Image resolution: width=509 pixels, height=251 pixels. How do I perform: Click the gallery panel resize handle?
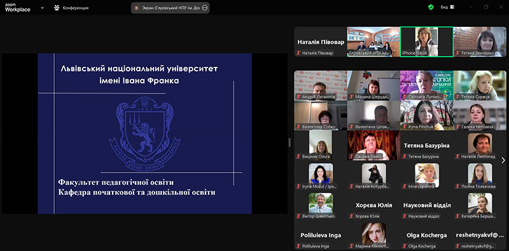pos(289,143)
